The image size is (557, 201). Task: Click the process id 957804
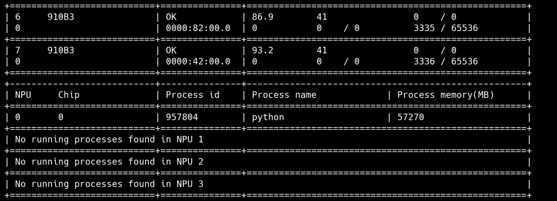point(182,117)
